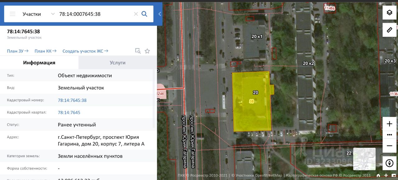Click building label 20 к3 on map
Viewport: 398px width, 180px height.
[x=390, y=61]
